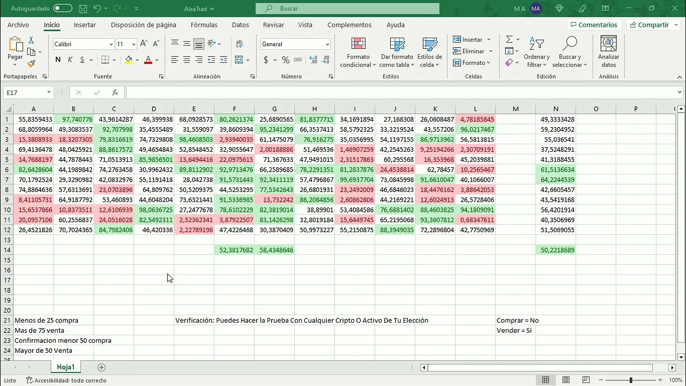
Task: Switch to the Fórmulas ribbon tab
Action: point(204,25)
